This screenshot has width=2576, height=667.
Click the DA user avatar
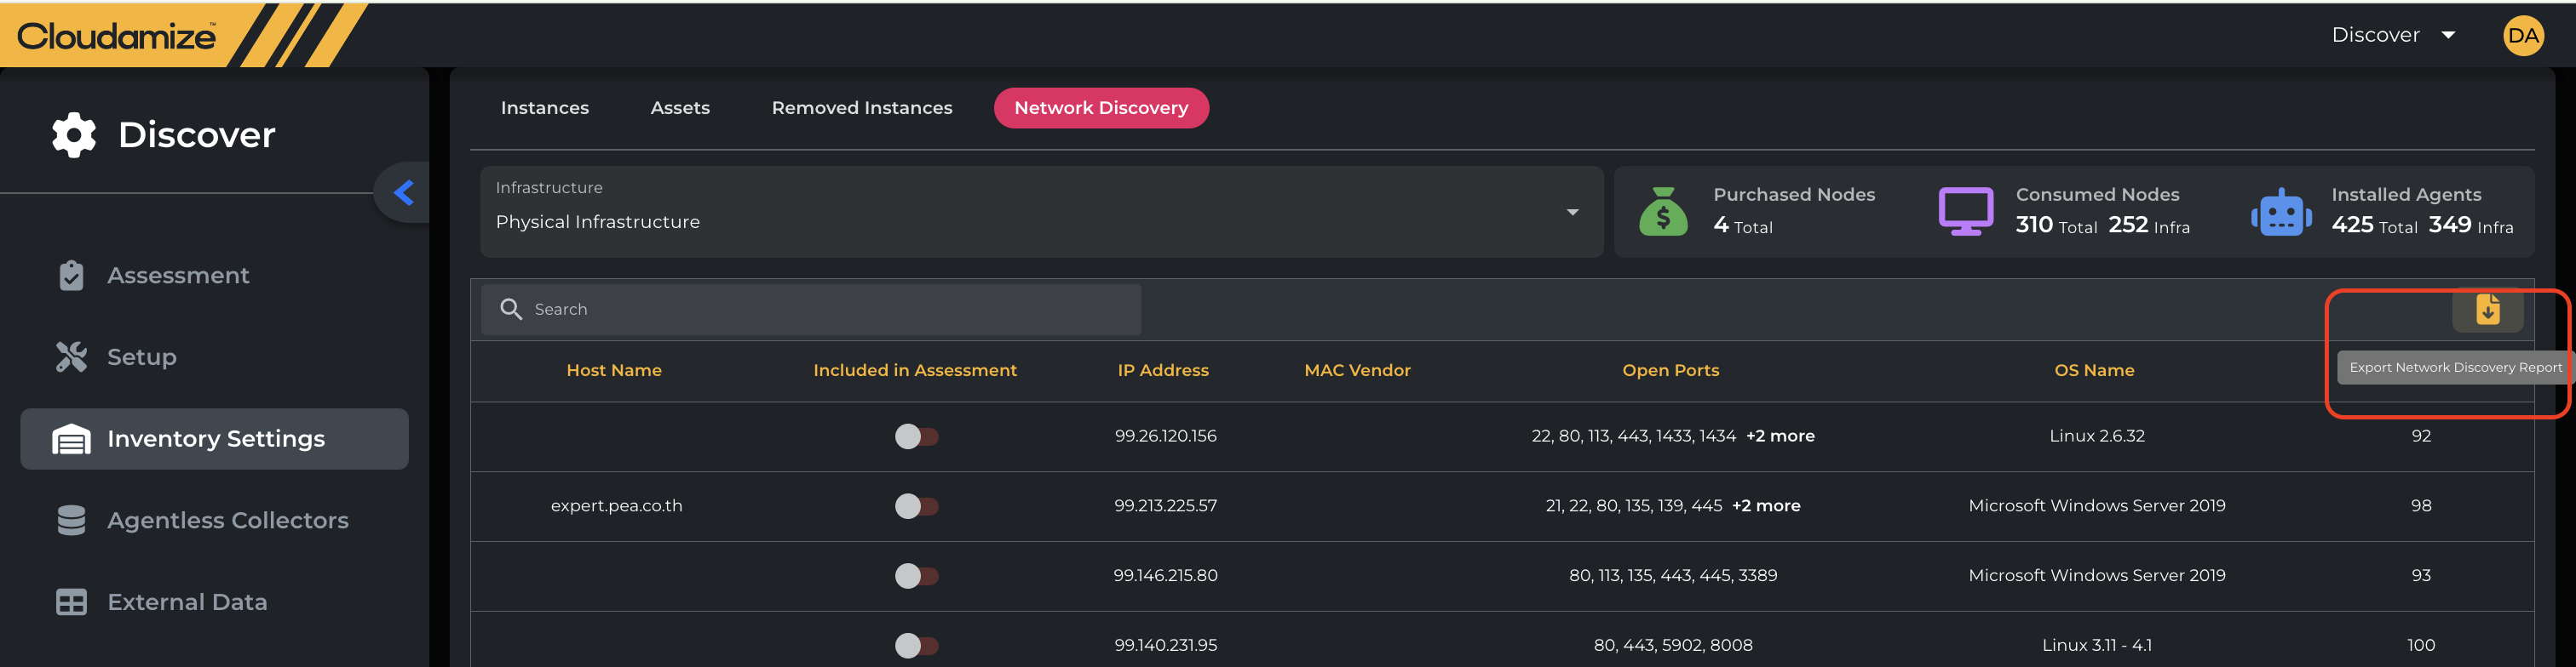pos(2522,36)
